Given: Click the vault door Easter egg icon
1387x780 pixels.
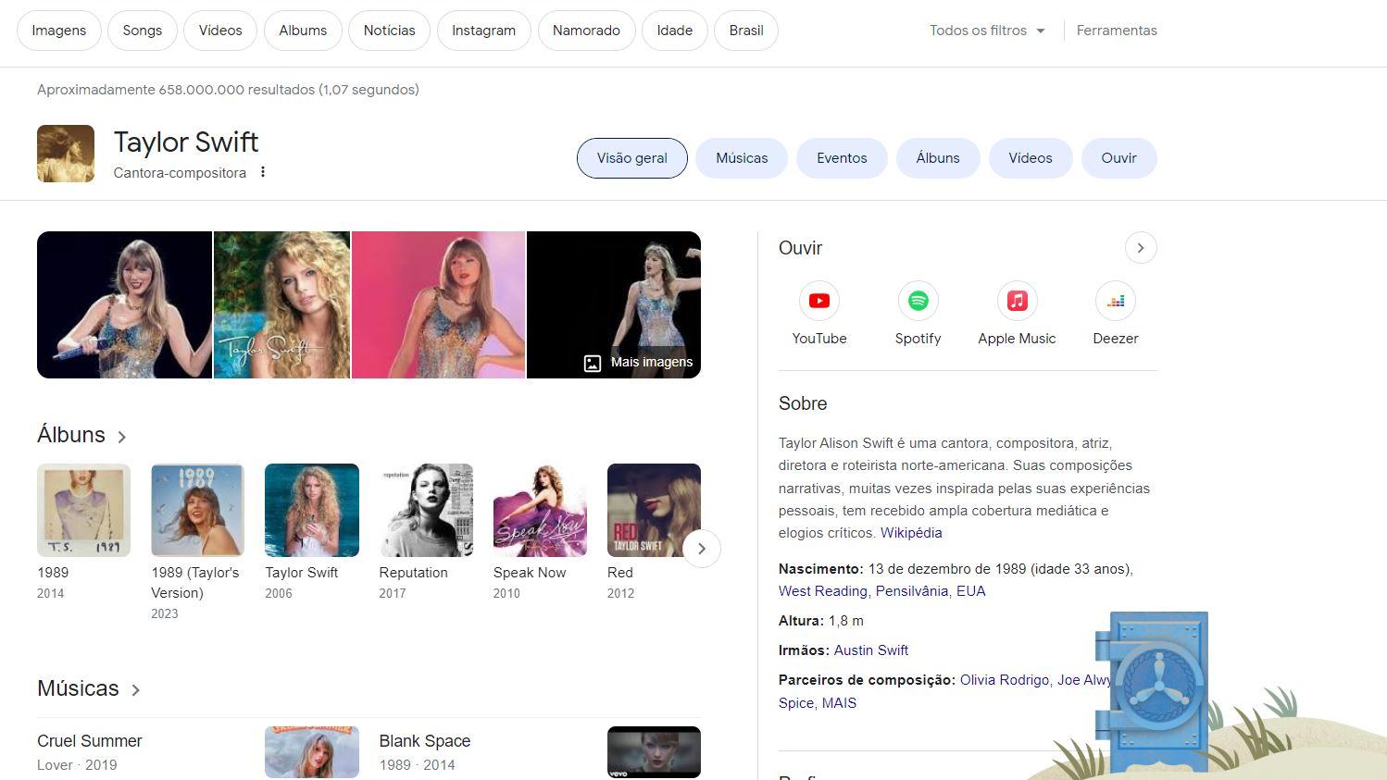Looking at the screenshot, I should (x=1152, y=691).
